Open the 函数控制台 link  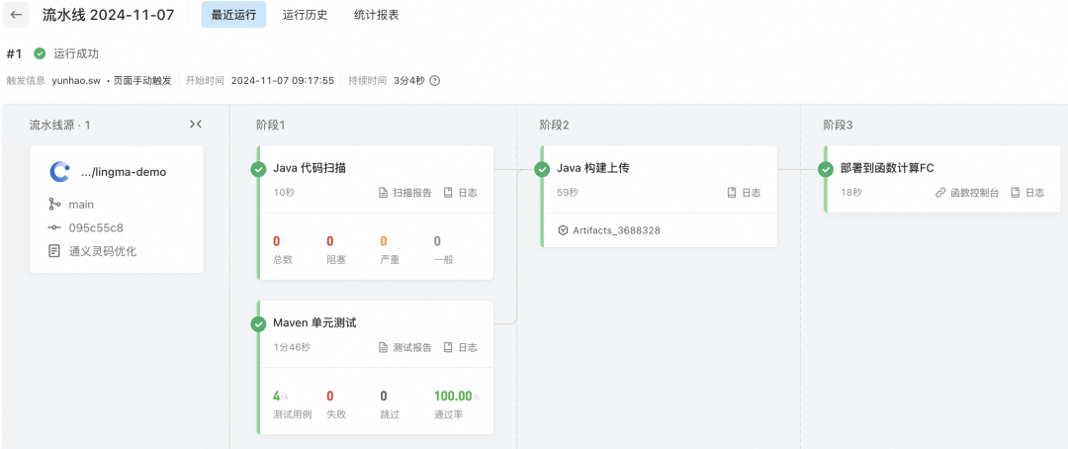point(967,193)
